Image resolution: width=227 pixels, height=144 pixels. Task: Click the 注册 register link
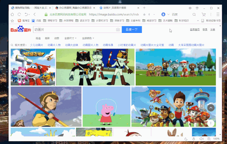[212, 30]
